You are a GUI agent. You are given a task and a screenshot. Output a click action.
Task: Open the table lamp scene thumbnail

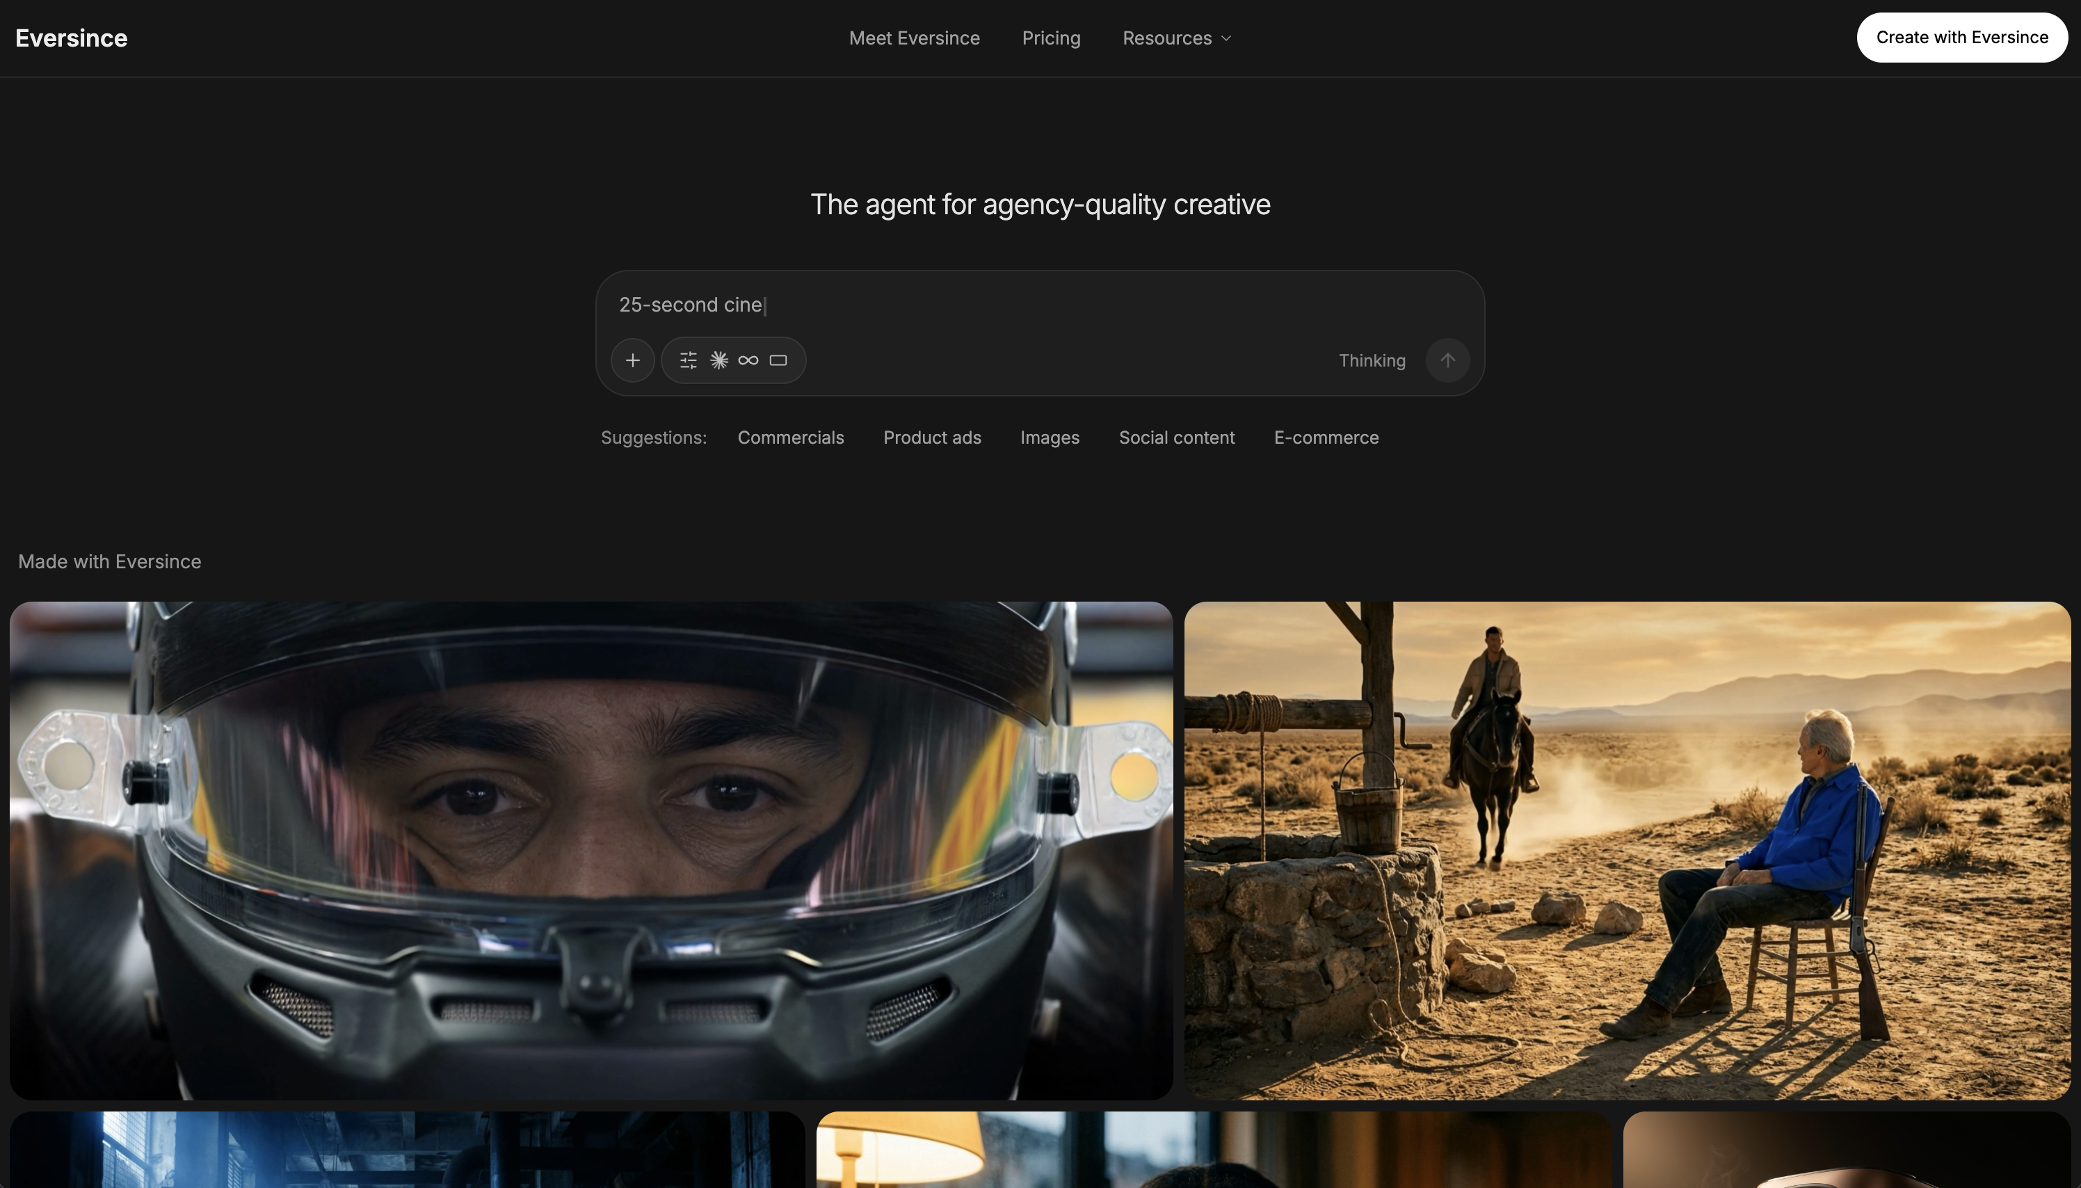(x=1214, y=1149)
